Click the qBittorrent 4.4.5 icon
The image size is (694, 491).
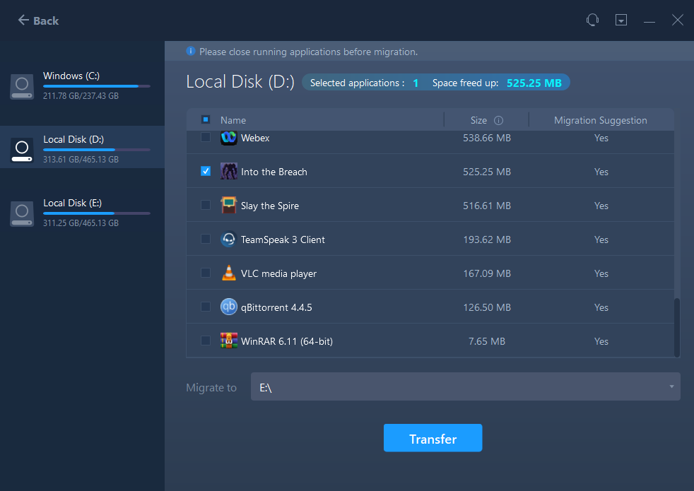pos(229,307)
